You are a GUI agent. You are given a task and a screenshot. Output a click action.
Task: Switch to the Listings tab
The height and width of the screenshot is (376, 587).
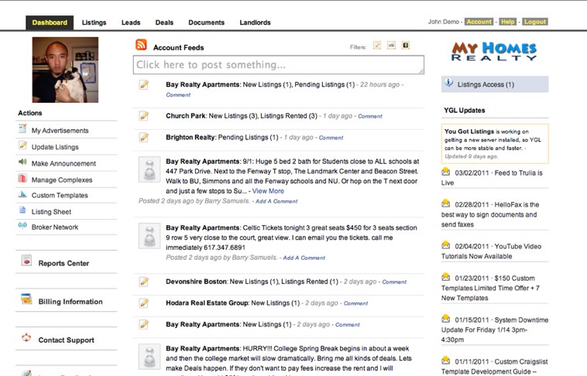(94, 22)
